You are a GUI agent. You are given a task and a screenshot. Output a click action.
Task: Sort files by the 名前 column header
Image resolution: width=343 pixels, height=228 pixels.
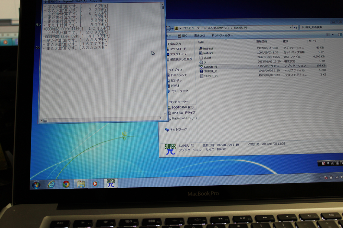201,42
